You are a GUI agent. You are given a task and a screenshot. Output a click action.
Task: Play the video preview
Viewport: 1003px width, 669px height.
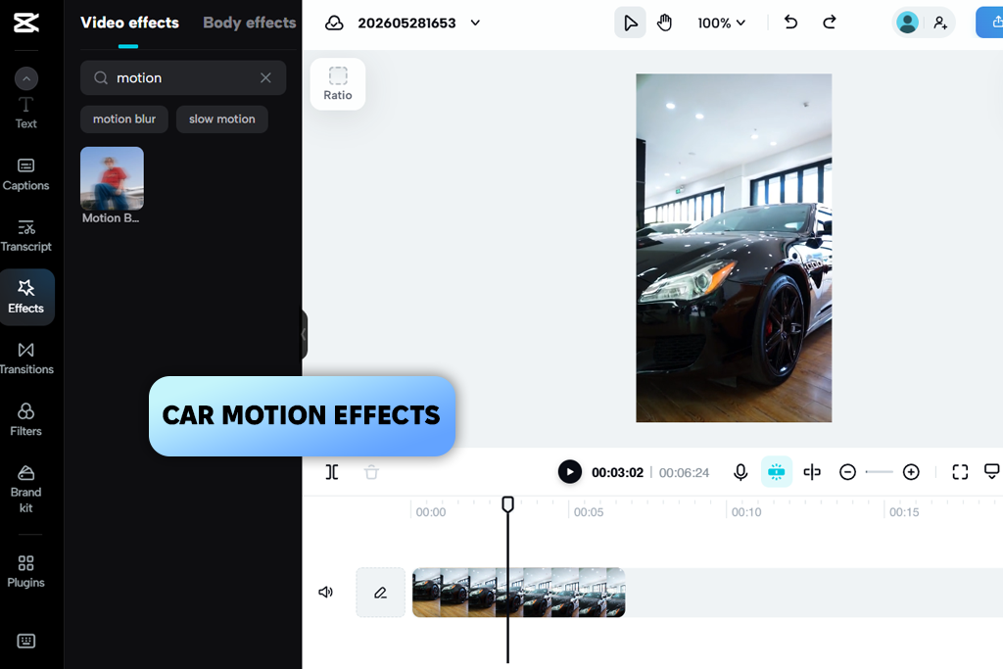[570, 472]
